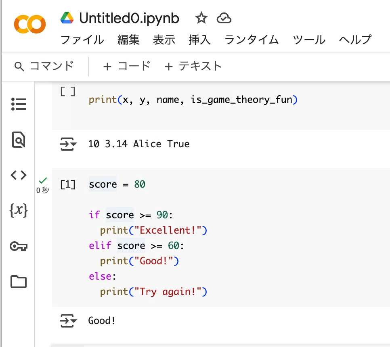This screenshot has width=390, height=347.
Task: Click the 'else:' code line
Action: pyautogui.click(x=103, y=276)
